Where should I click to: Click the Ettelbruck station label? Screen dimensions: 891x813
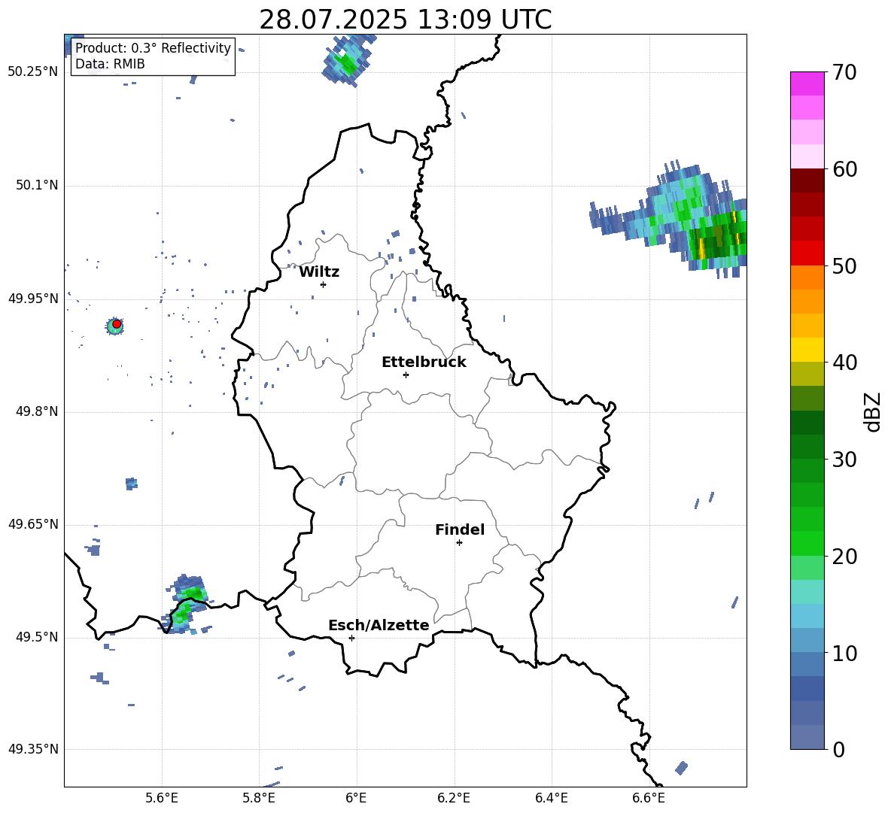(424, 363)
